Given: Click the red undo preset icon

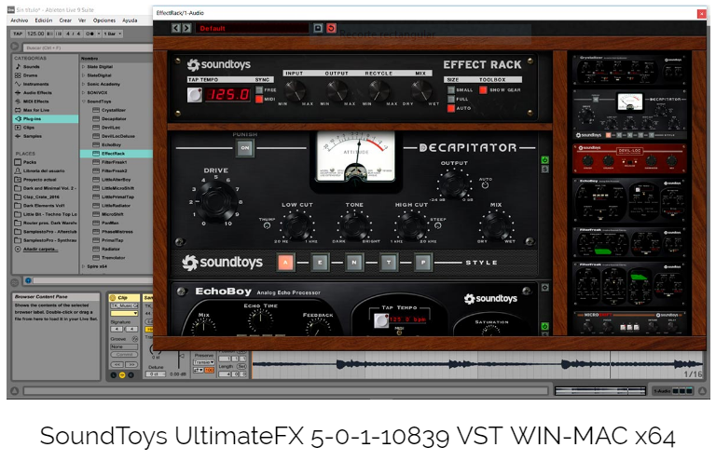Looking at the screenshot, I should 331,28.
